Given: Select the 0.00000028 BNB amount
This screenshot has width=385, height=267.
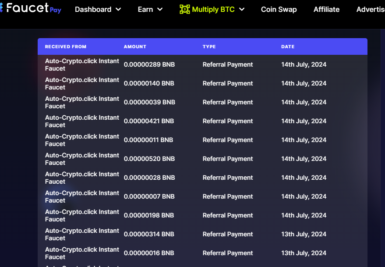Looking at the screenshot, I should [149, 178].
